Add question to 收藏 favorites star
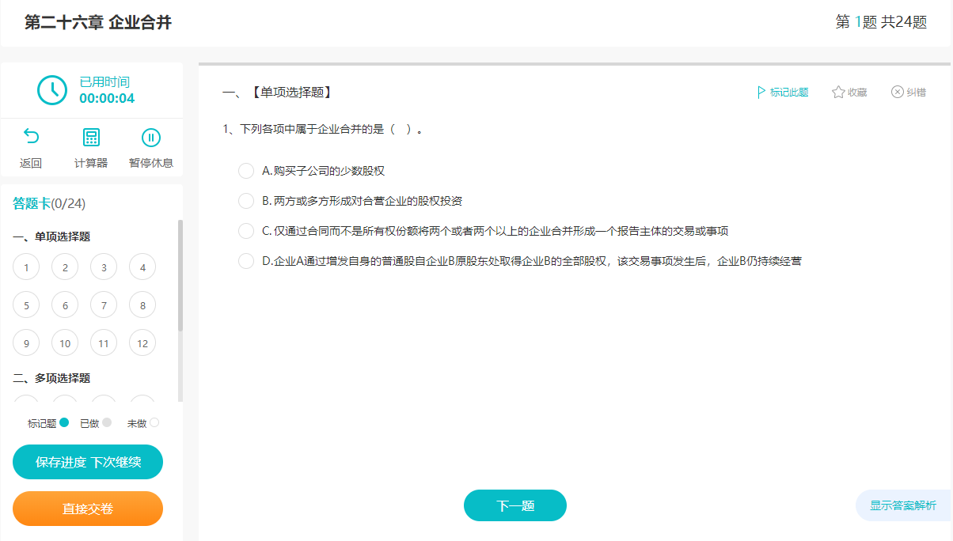Image resolution: width=953 pixels, height=541 pixels. (837, 92)
